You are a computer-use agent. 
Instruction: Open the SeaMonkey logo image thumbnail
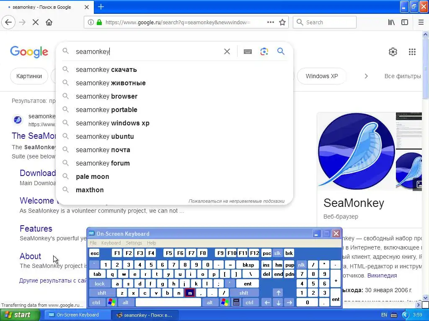click(356, 151)
